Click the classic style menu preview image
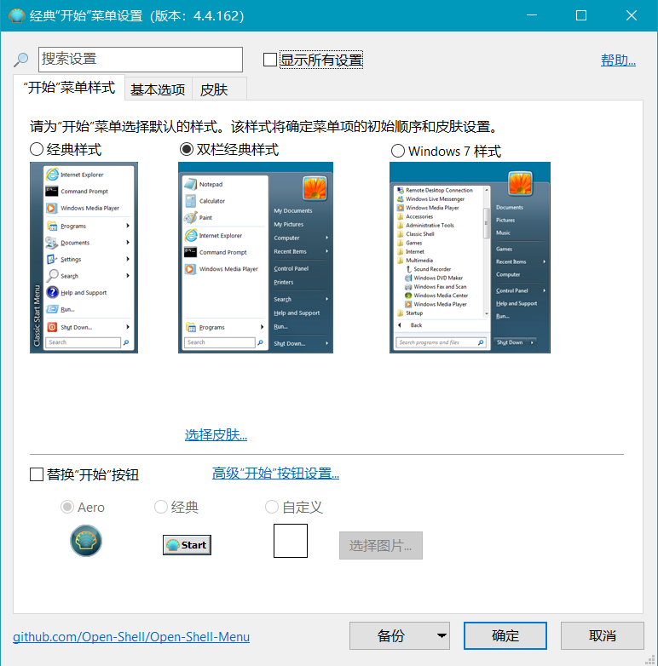Viewport: 658px width, 666px height. [x=84, y=257]
